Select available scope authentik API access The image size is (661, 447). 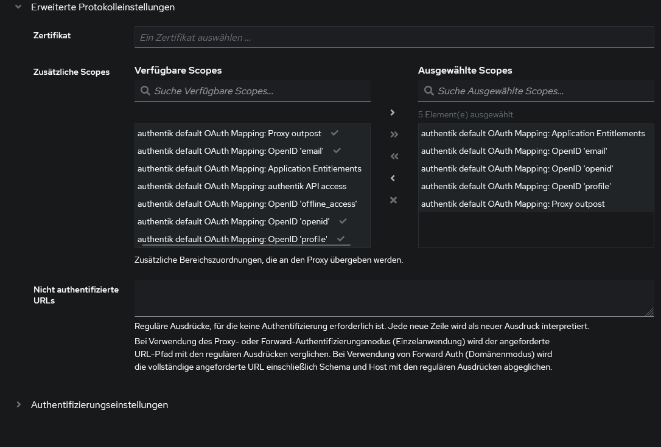pyautogui.click(x=242, y=186)
